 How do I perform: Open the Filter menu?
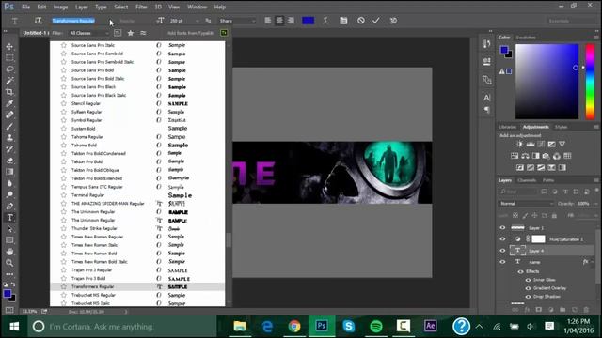pos(141,7)
